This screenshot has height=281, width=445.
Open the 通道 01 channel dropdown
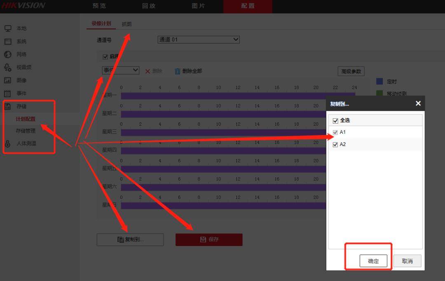pos(198,39)
